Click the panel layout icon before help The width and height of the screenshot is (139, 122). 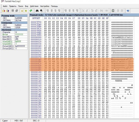tap(113, 11)
